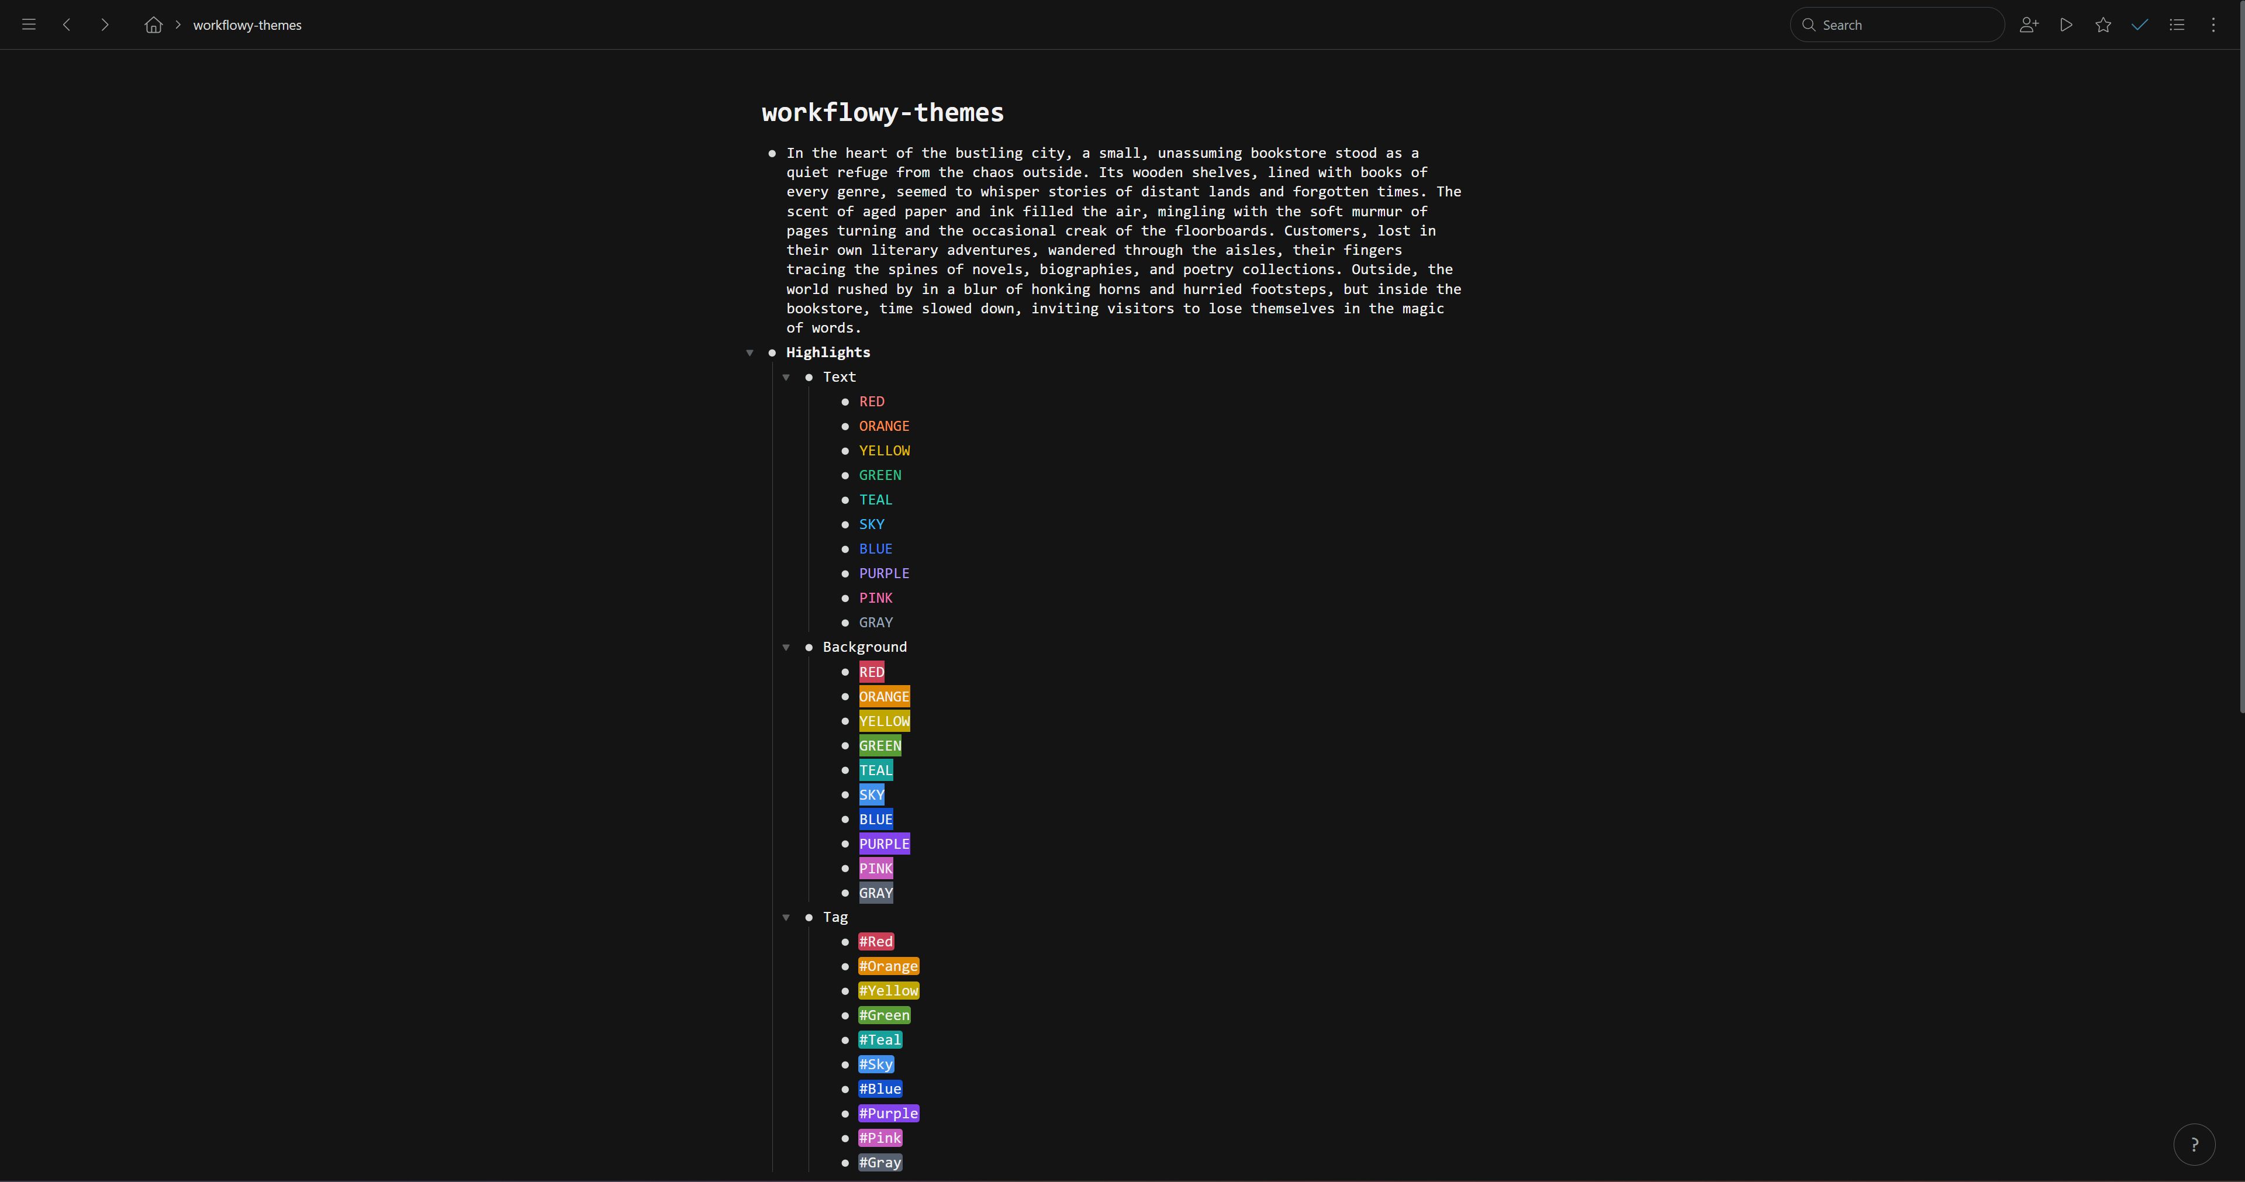Viewport: 2245px width, 1182px height.
Task: Go forward with the right arrow
Action: pyautogui.click(x=105, y=25)
